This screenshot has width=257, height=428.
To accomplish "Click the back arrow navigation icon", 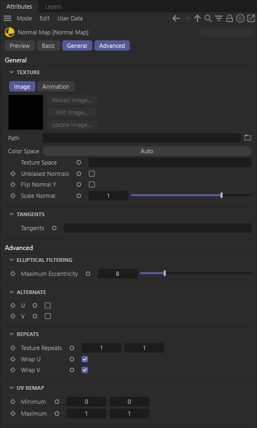I will pyautogui.click(x=176, y=19).
